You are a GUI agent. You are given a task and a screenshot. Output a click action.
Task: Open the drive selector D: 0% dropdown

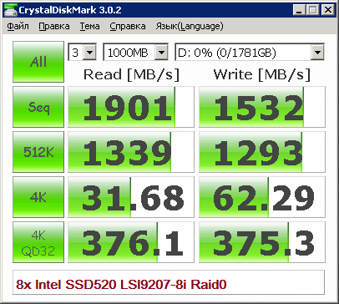click(x=250, y=52)
